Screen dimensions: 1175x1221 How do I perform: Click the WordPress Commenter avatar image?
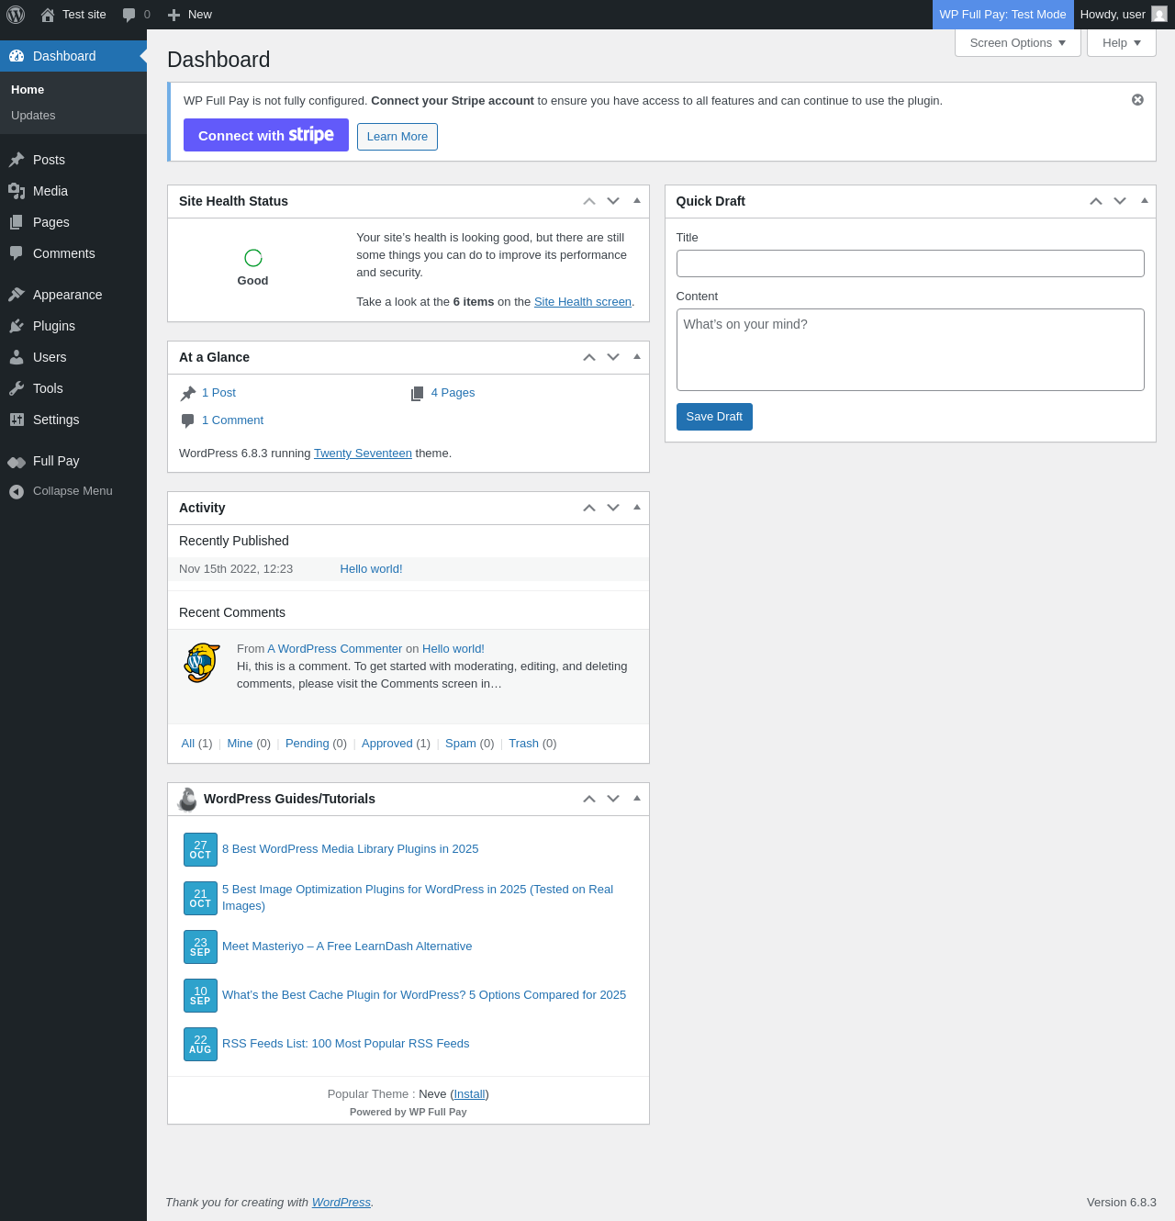pos(202,663)
